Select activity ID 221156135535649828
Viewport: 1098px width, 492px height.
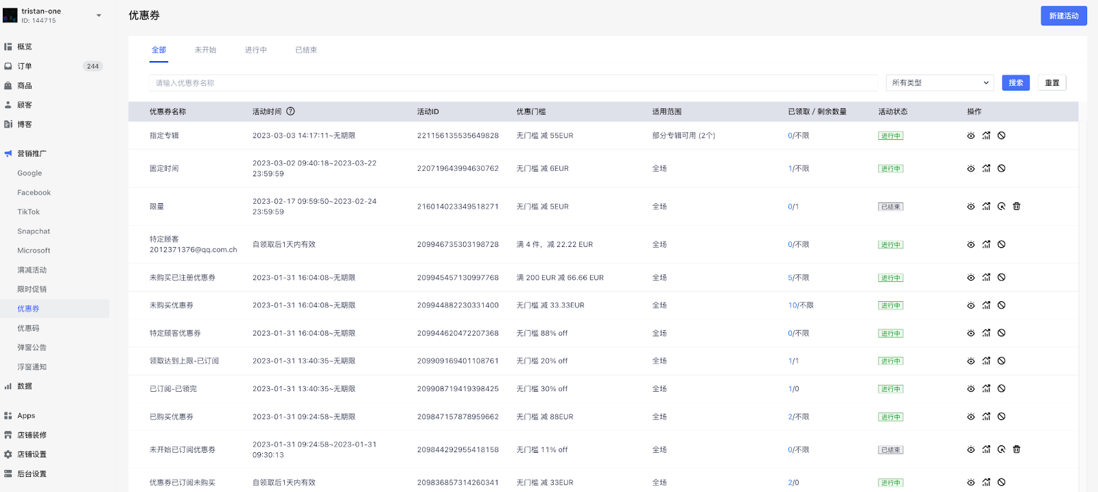pyautogui.click(x=458, y=136)
